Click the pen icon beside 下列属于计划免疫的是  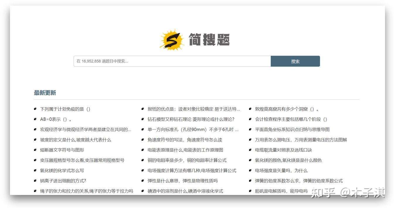35,108
